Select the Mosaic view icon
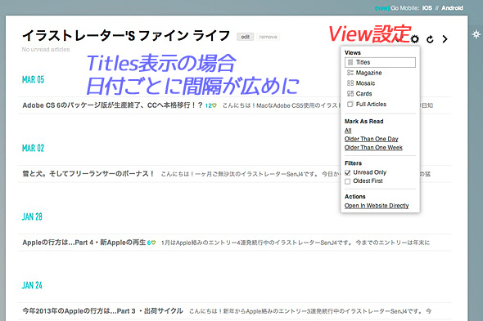Screen dimensions: 483x321 pyautogui.click(x=350, y=83)
